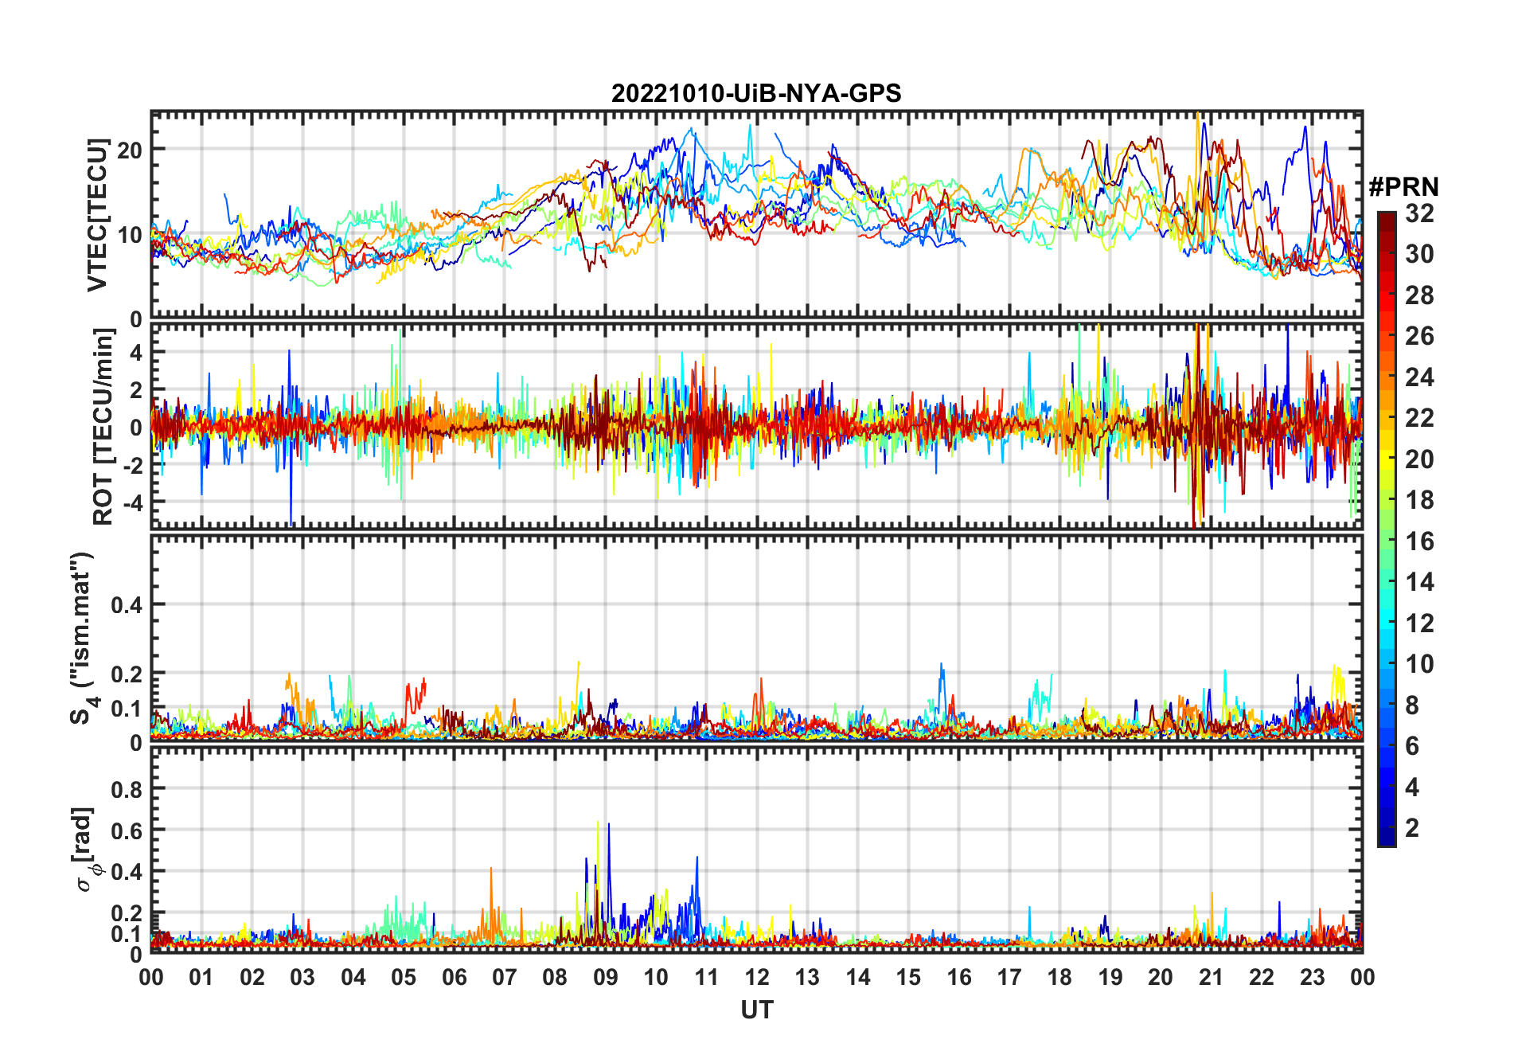Screen dimensions: 1514x1059
Task: Click colorbar tick label 26
Action: 1419,335
